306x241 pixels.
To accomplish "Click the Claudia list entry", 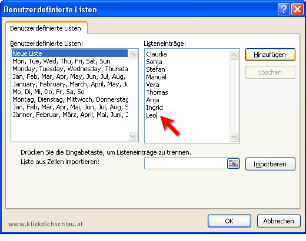I will pyautogui.click(x=157, y=54).
